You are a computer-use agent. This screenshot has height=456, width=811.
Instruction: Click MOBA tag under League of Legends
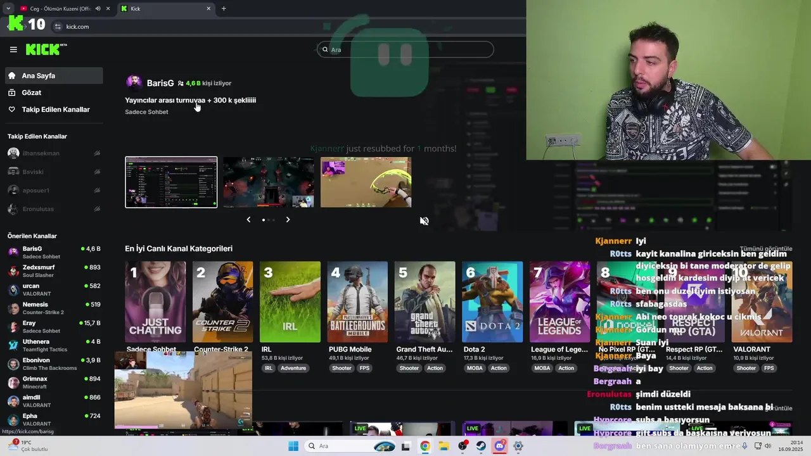coord(542,368)
